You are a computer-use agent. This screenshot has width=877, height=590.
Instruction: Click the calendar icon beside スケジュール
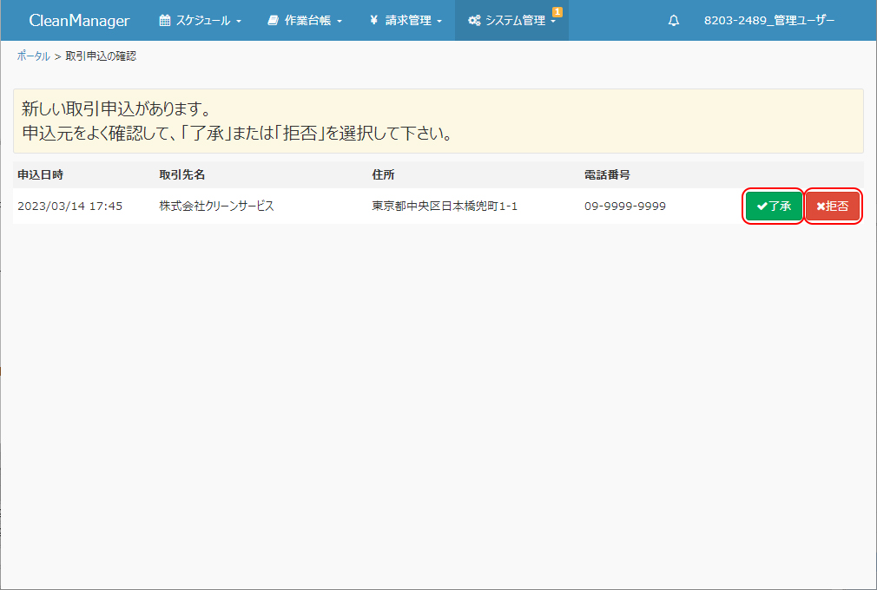[165, 21]
